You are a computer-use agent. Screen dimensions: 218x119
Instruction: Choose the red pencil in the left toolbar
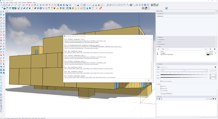click(x=1, y=21)
